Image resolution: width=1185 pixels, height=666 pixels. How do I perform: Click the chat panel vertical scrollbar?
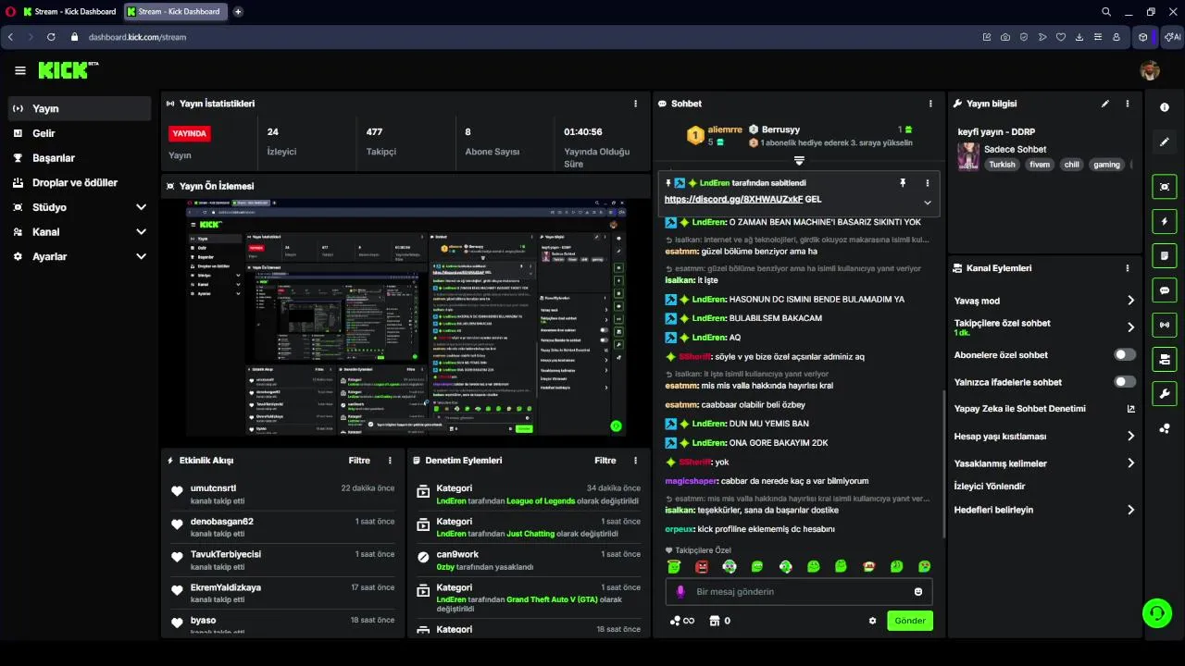[x=943, y=462]
